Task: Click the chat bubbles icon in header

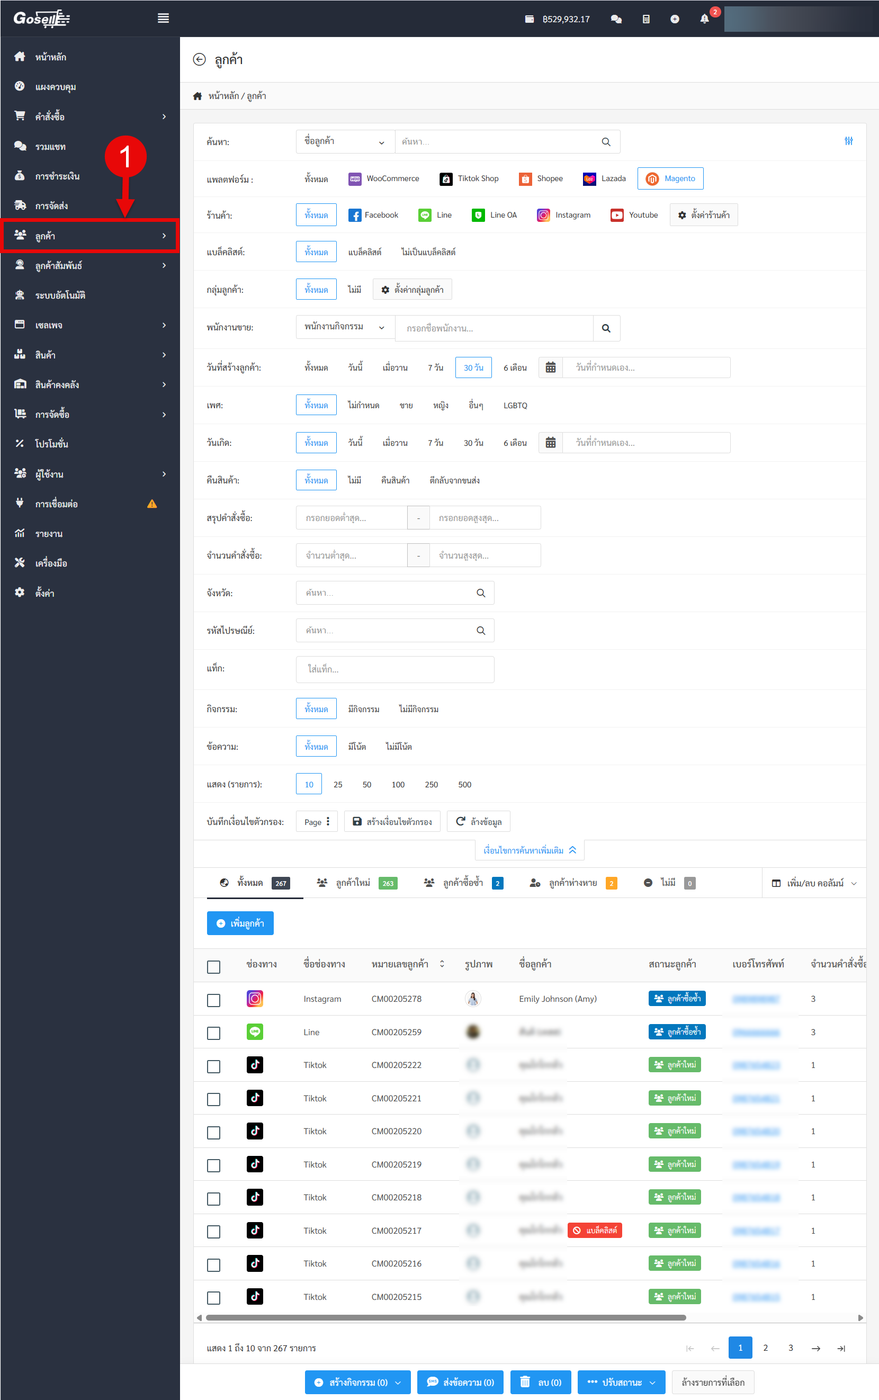Action: [616, 19]
